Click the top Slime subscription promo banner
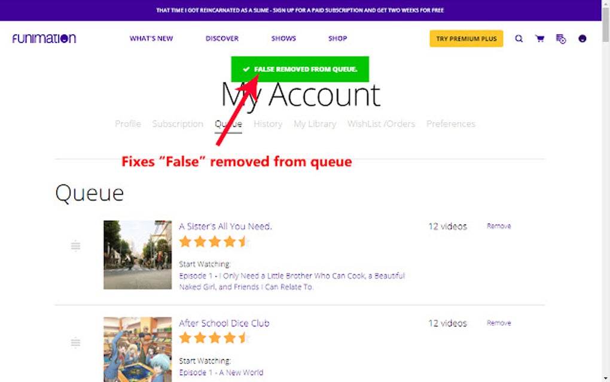This screenshot has width=610, height=382. pyautogui.click(x=300, y=10)
